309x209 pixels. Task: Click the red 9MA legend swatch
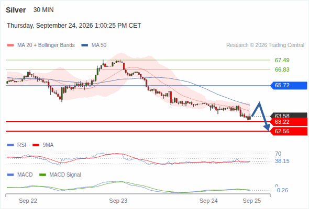point(36,145)
